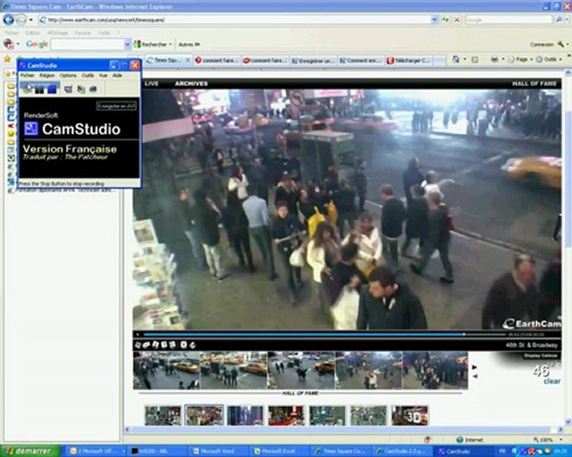572x457 pixels.
Task: Open CamStudio Options menu
Action: coord(68,75)
